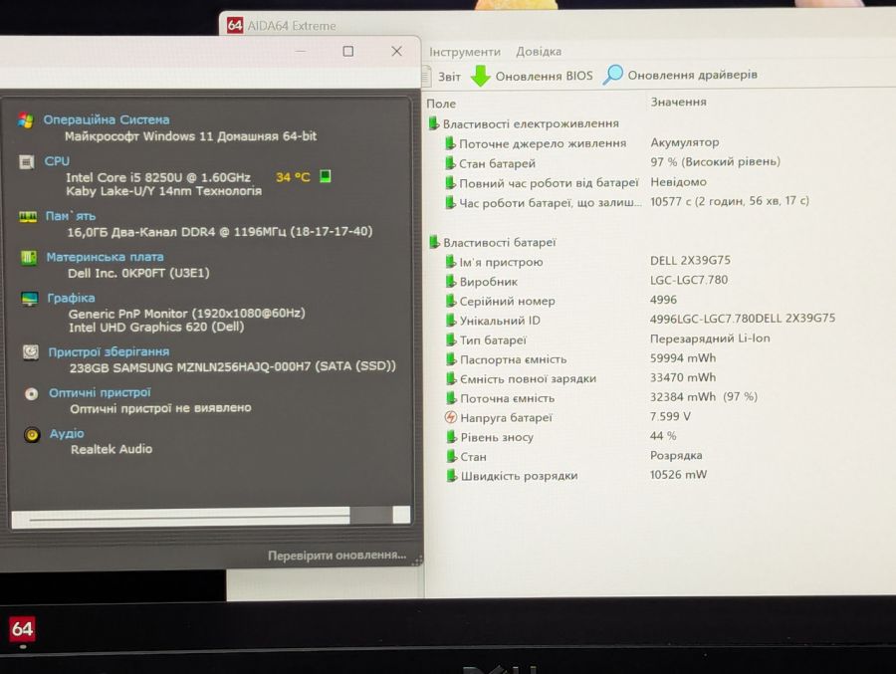Click the Стан row showing Розрядка
The width and height of the screenshot is (896, 674).
coord(574,456)
